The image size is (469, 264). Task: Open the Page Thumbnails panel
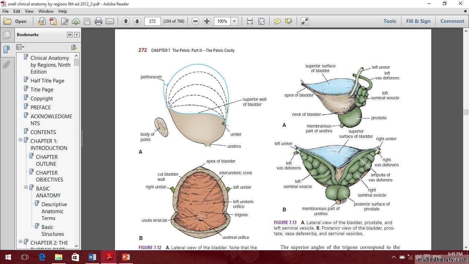point(7,35)
